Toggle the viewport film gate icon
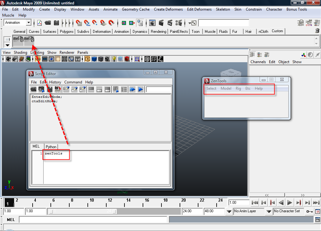The image size is (321, 231). tap(45, 59)
